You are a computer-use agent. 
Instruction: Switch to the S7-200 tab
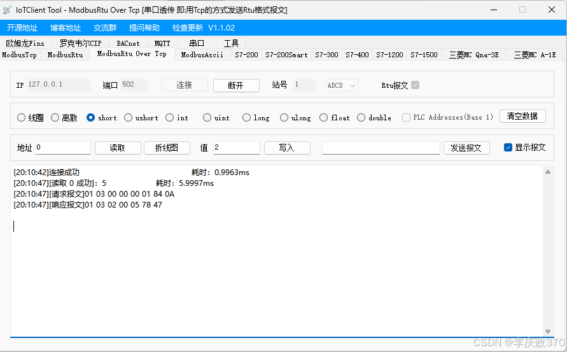[x=246, y=55]
